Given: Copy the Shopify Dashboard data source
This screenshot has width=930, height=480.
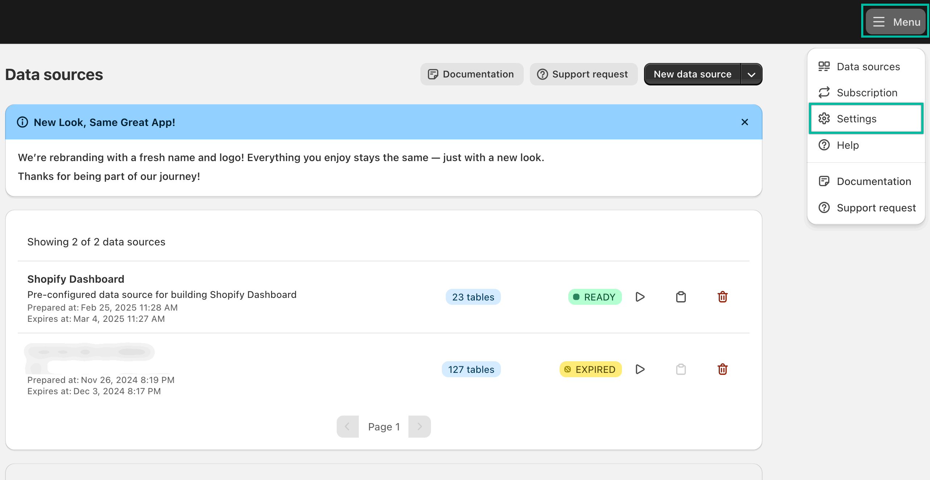Looking at the screenshot, I should coord(680,296).
